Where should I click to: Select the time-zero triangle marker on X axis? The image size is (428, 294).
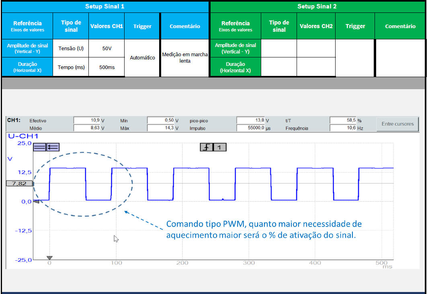pyautogui.click(x=49, y=258)
